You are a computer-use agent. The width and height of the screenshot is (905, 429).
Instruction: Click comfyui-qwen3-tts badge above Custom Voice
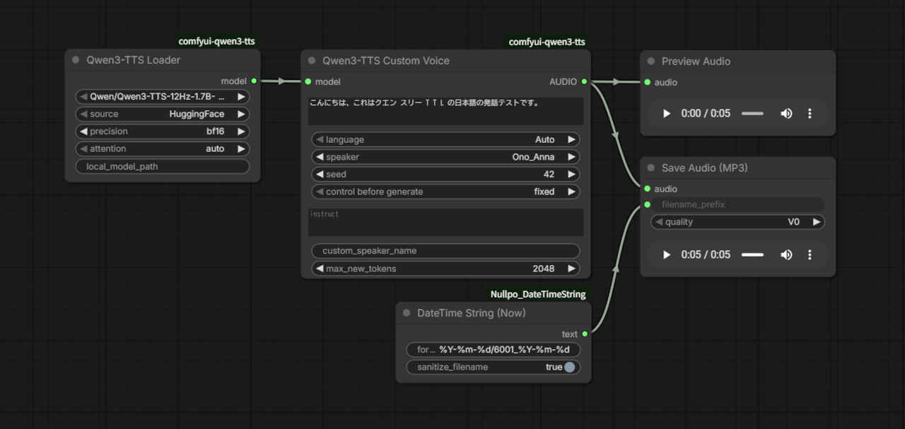pyautogui.click(x=547, y=42)
